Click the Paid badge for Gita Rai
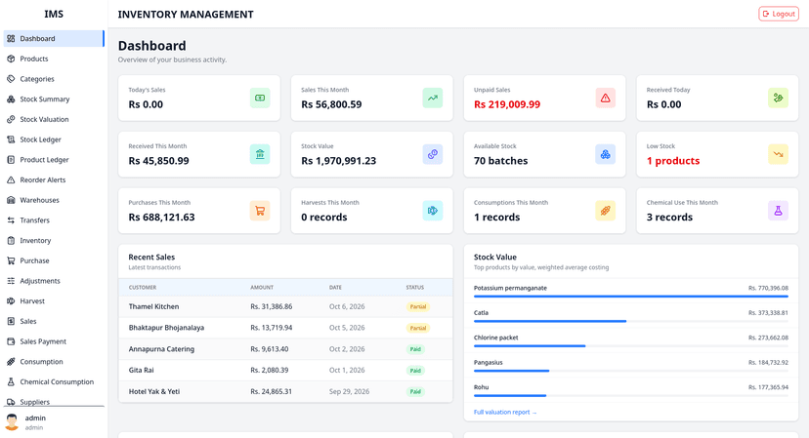 click(x=415, y=371)
